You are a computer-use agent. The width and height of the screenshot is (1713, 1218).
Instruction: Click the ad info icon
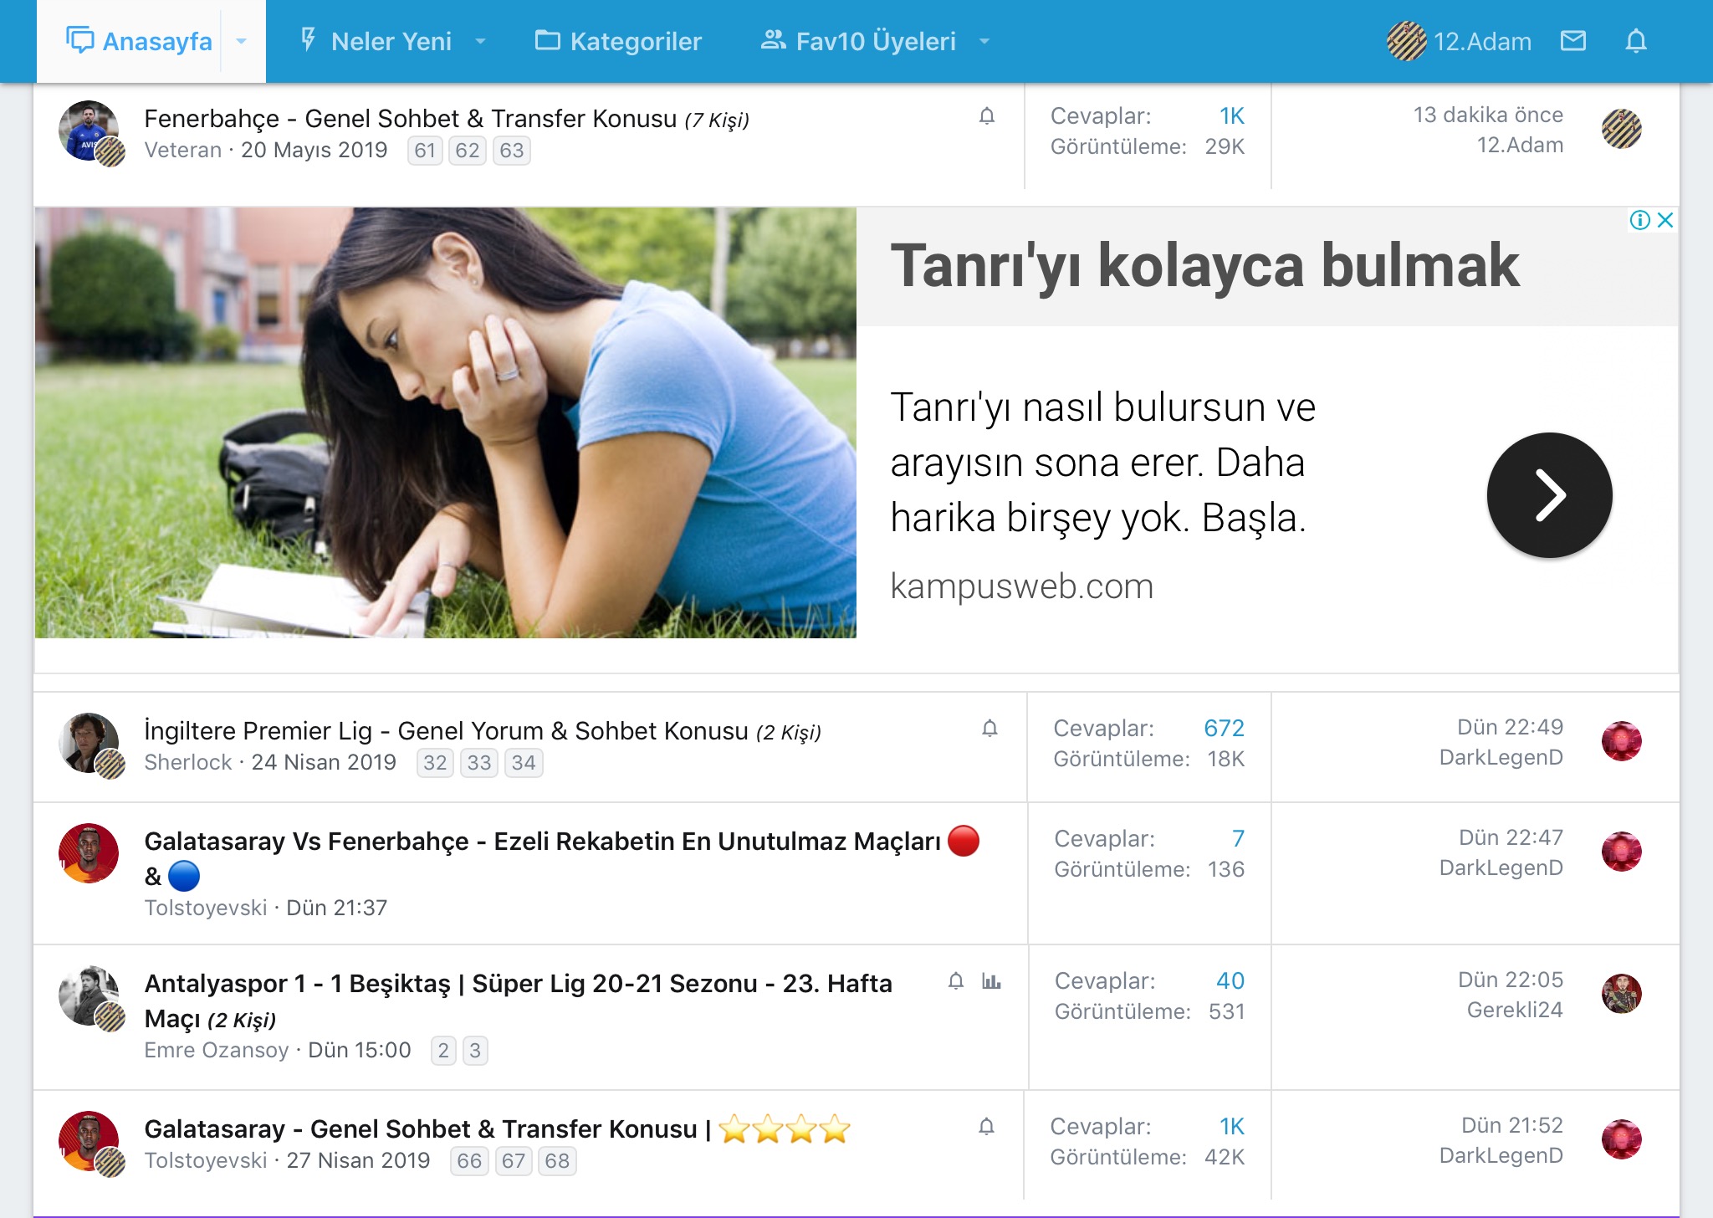1639,220
